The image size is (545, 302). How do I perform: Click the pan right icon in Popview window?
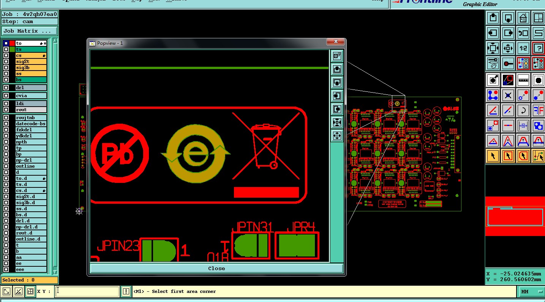337,109
